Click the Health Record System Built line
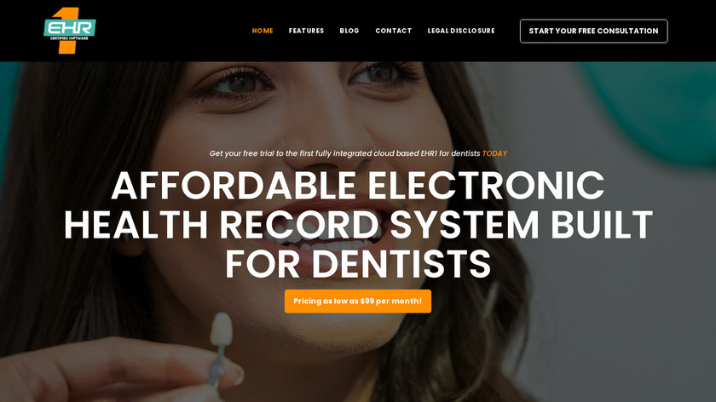 (x=357, y=225)
